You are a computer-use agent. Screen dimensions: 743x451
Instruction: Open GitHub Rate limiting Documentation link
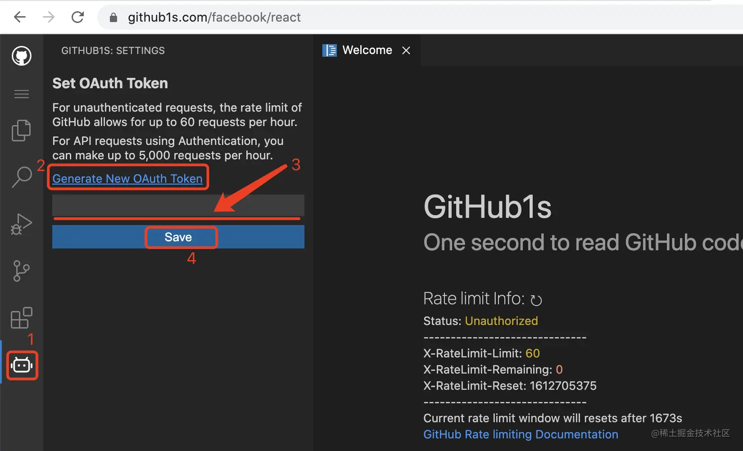tap(521, 434)
